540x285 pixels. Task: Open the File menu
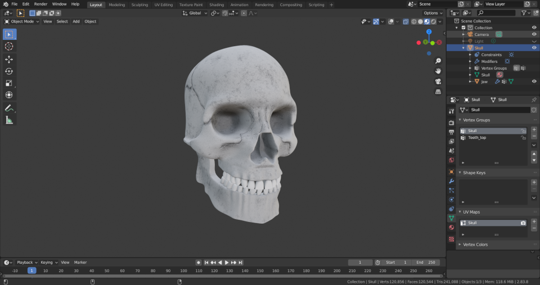15,4
